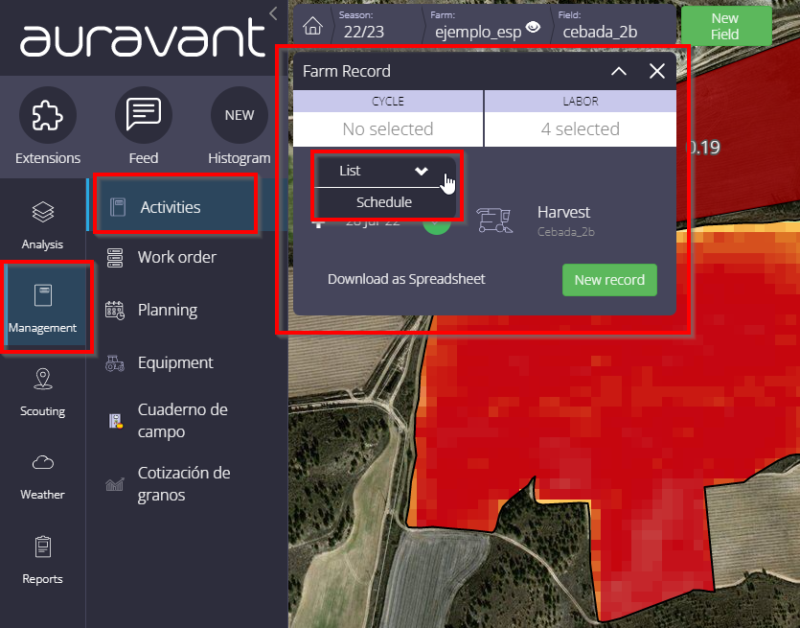Open the NEW Histogram button
800x628 pixels.
point(240,115)
